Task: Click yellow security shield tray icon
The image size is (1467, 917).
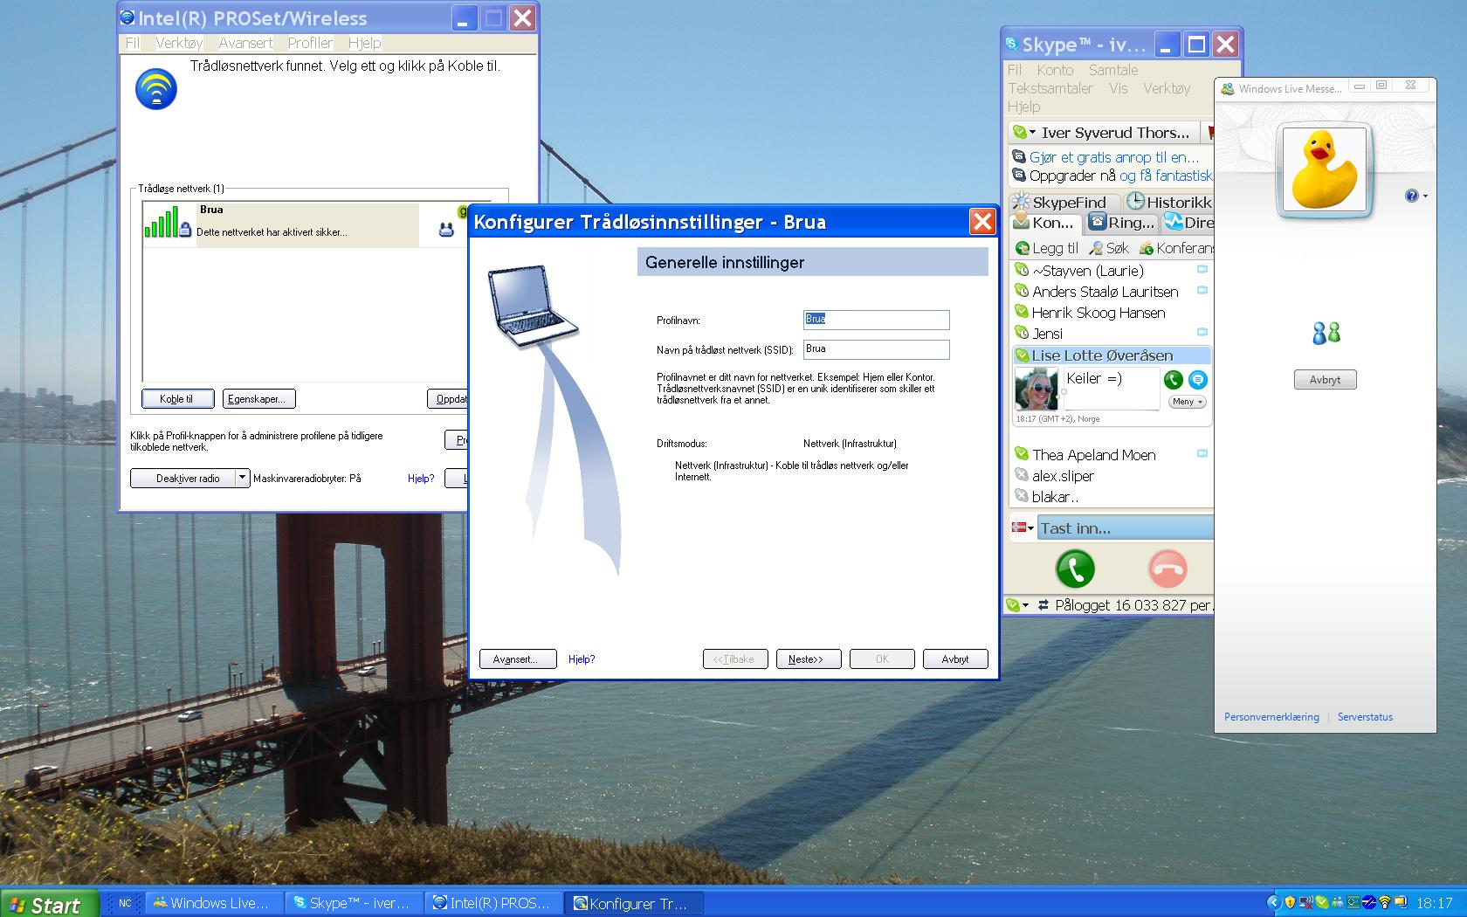Action: tap(1290, 902)
